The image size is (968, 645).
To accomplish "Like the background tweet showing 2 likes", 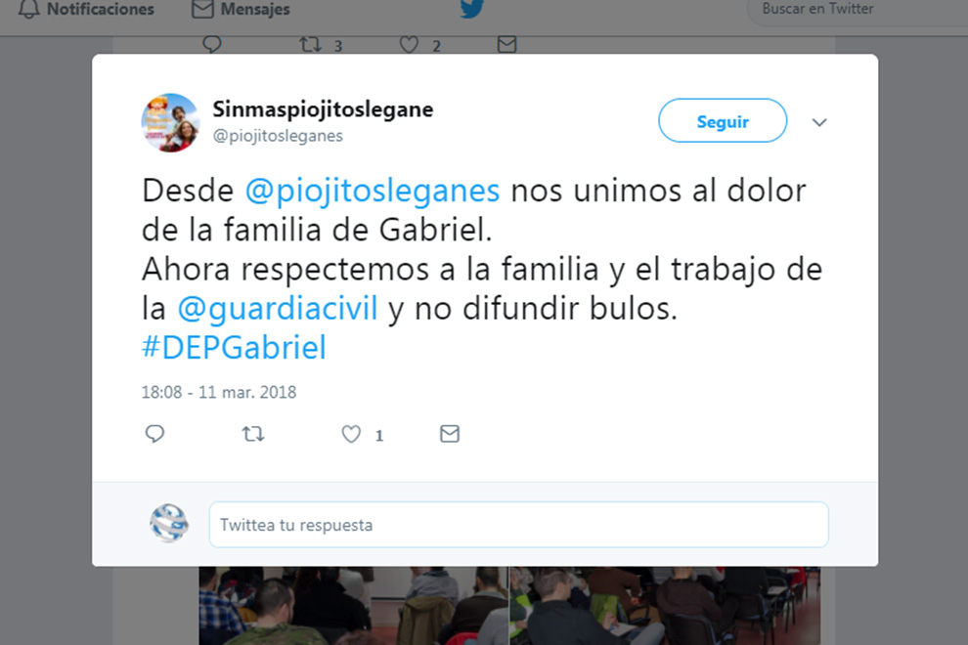I will (x=409, y=44).
